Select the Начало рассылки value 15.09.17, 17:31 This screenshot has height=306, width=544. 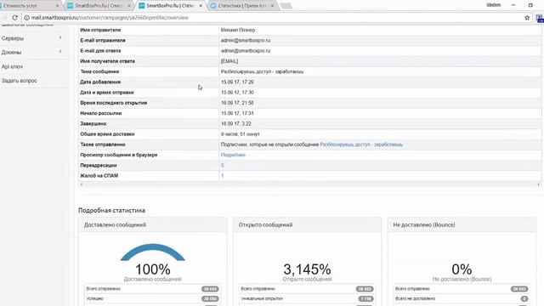pyautogui.click(x=237, y=113)
